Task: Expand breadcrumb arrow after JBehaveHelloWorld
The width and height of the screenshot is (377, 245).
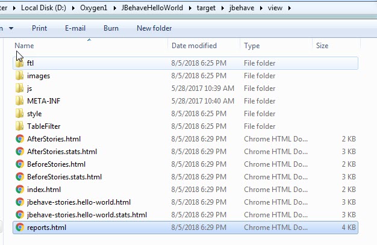Action: click(x=190, y=8)
